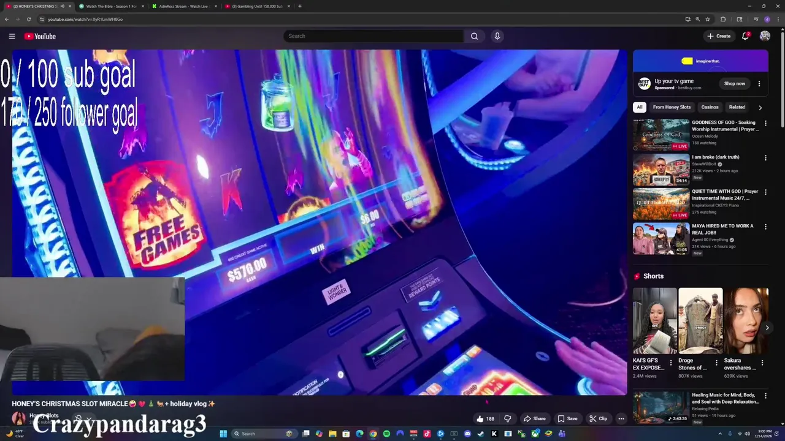Open a new browser tab

coord(300,6)
